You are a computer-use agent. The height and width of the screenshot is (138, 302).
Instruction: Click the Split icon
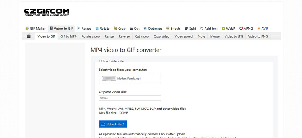pyautogui.click(x=186, y=29)
